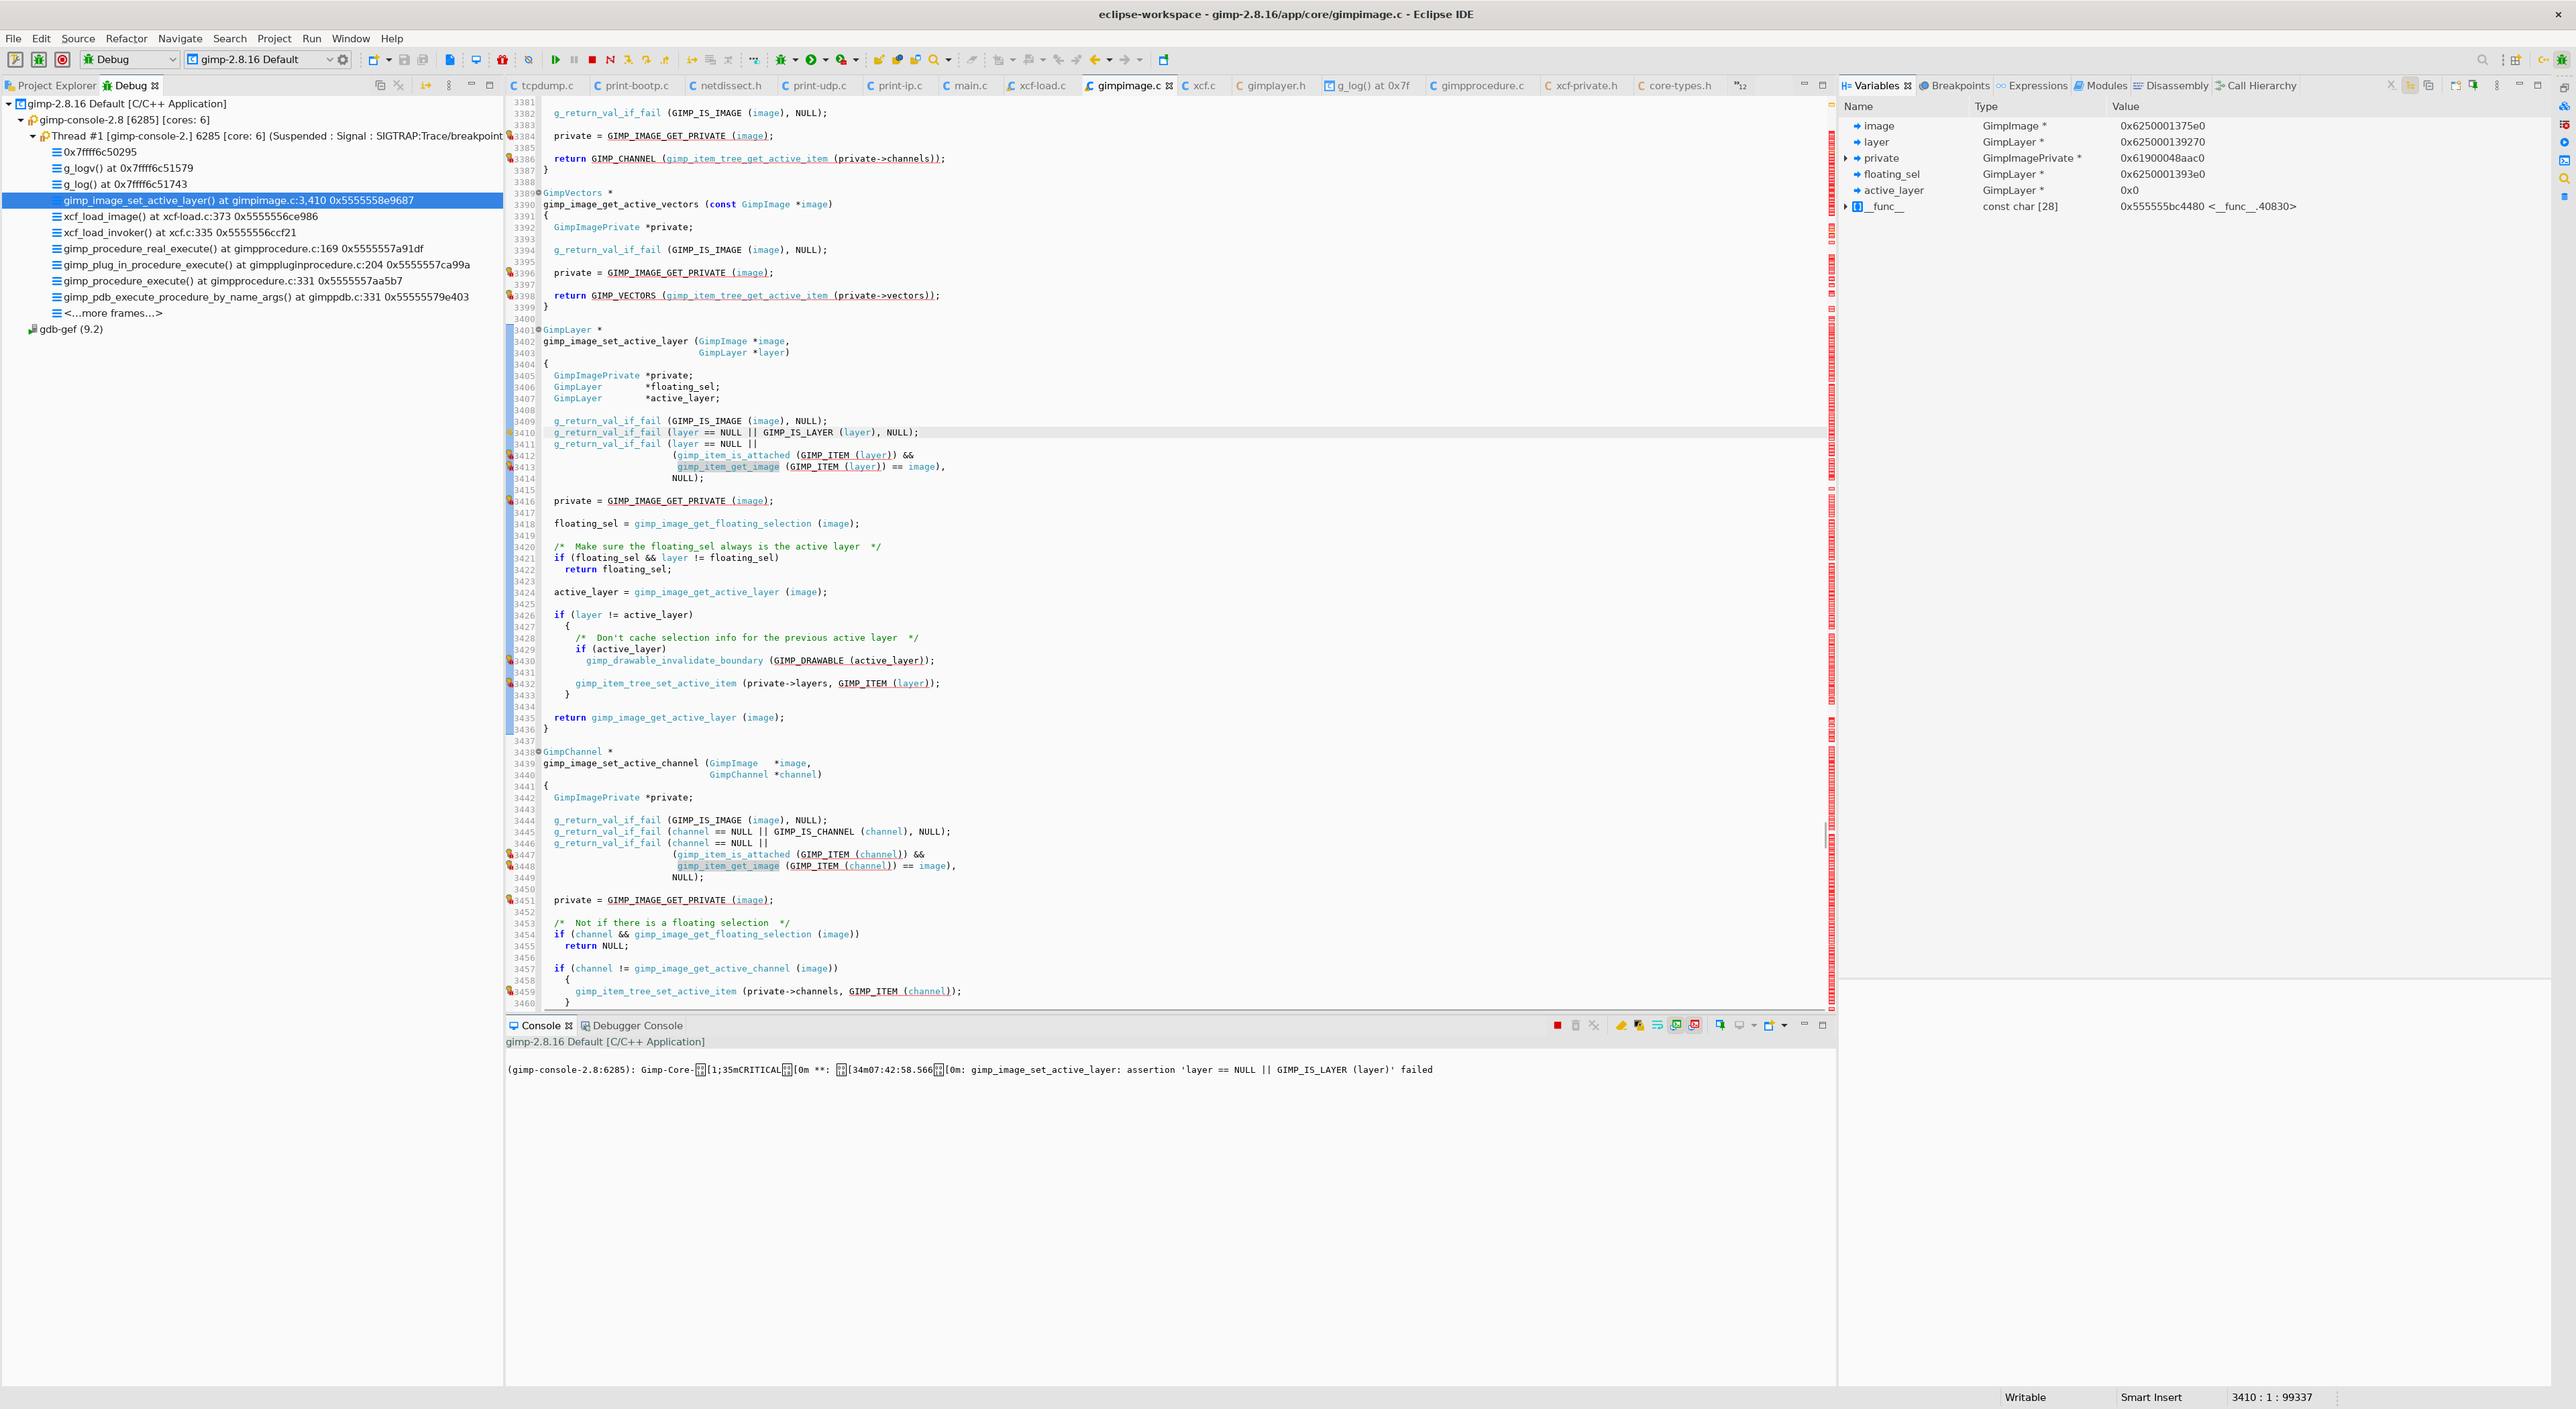
Task: Expand the private variable row
Action: click(1846, 158)
